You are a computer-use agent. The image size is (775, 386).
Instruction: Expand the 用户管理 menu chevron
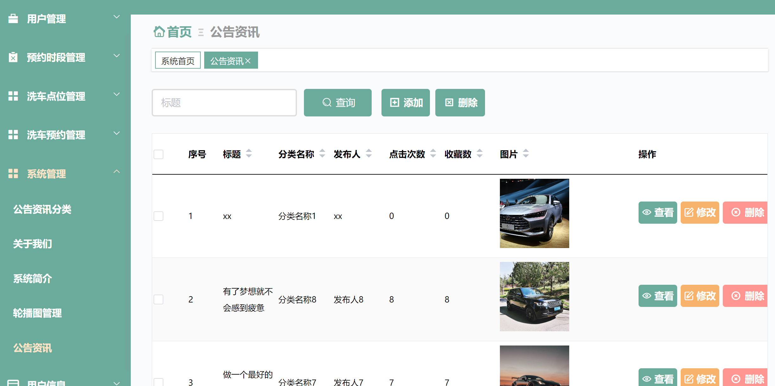click(x=117, y=17)
